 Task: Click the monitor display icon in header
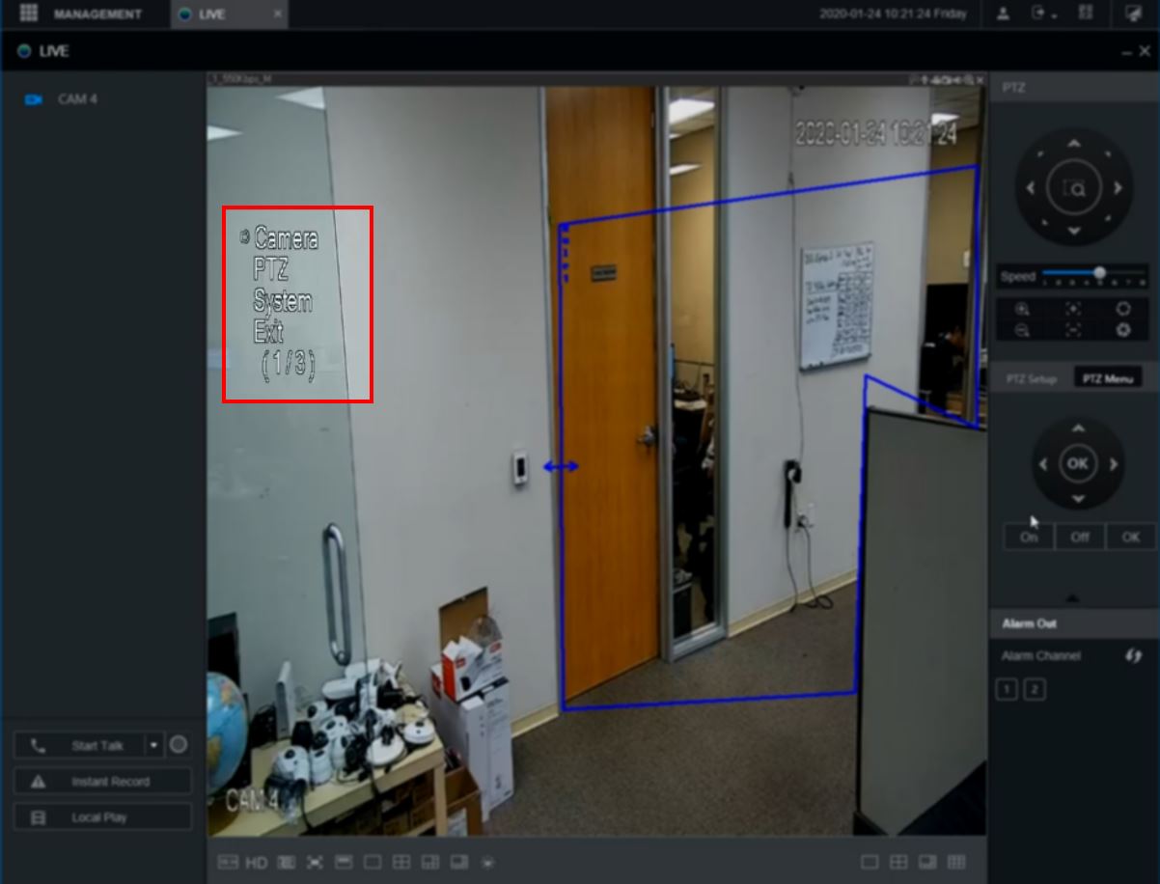(1133, 14)
